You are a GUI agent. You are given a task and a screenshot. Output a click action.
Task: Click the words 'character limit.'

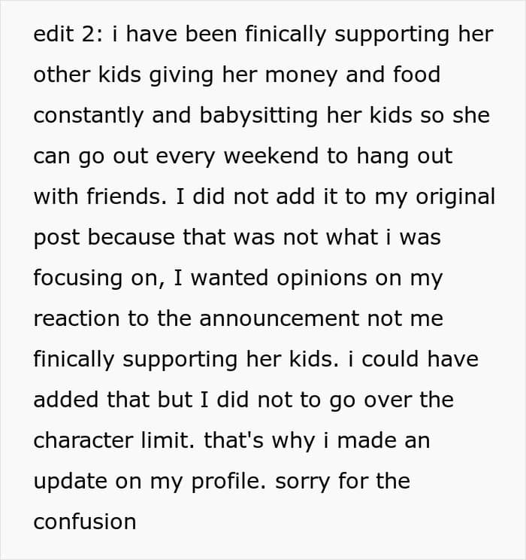114,440
